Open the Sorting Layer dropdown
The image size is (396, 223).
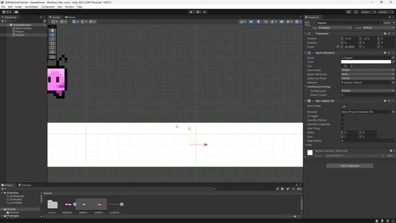pyautogui.click(x=368, y=90)
